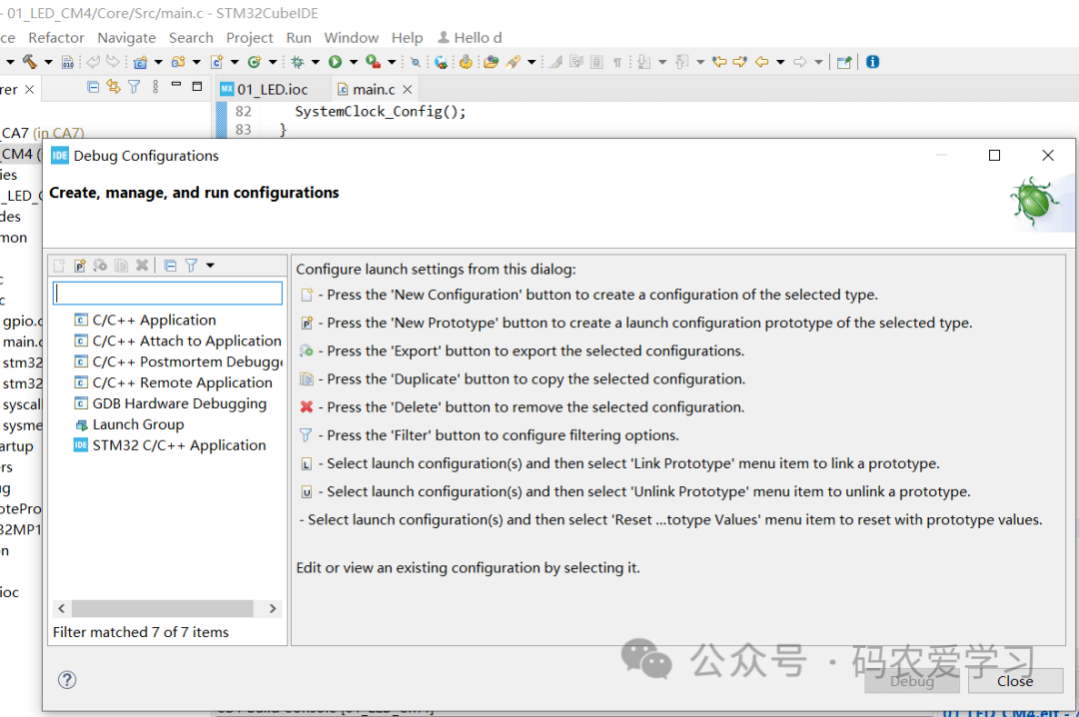Click the External Tools run icon with toolbox
This screenshot has height=717, width=1079.
pos(373,62)
